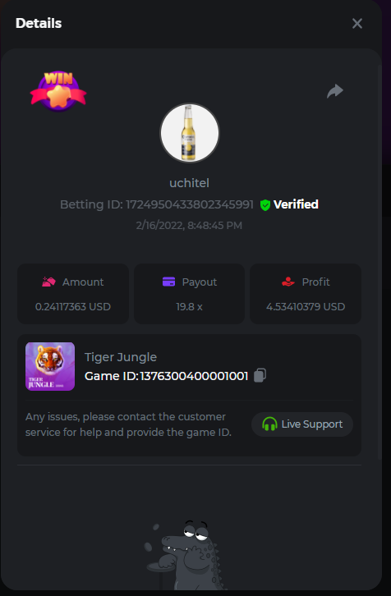The width and height of the screenshot is (391, 596).
Task: Click the Amount money icon
Action: (48, 282)
